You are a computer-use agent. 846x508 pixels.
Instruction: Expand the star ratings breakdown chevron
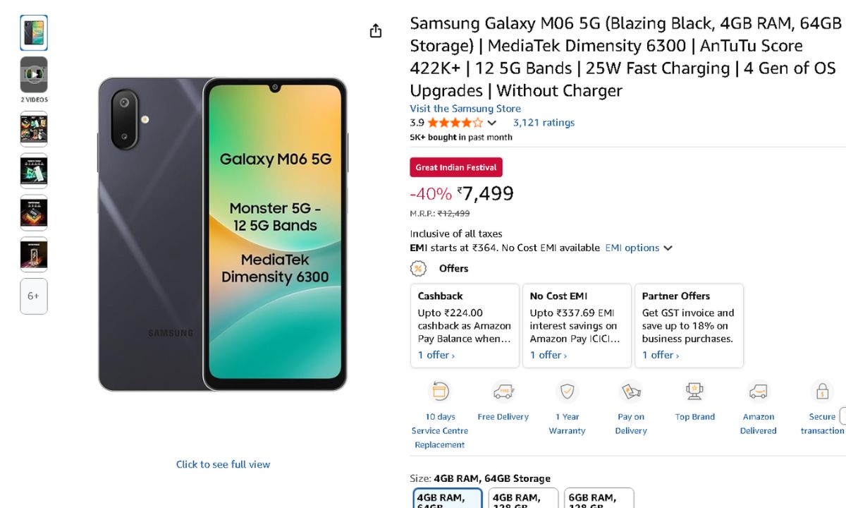click(x=492, y=123)
